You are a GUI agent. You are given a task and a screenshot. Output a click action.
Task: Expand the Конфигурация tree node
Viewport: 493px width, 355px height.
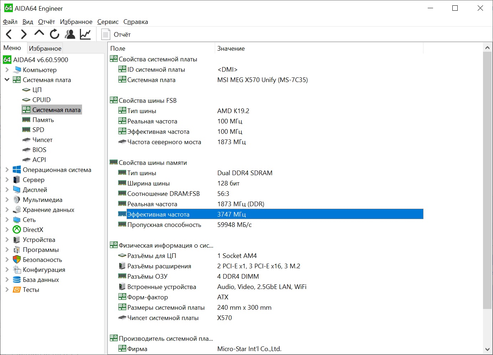(7, 270)
